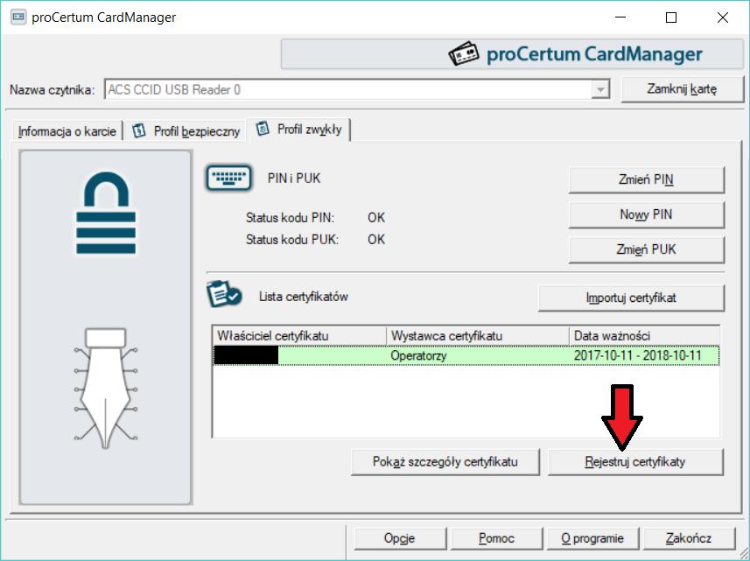Click the Status kodu PIN label
This screenshot has height=561, width=750.
click(x=290, y=218)
